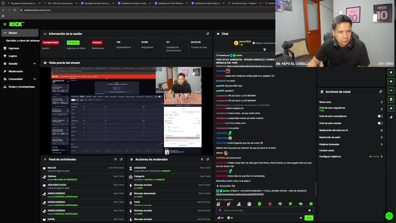Screen dimensions: 396x223
Task: Open the emoji picker in chat input
Action: [309, 210]
